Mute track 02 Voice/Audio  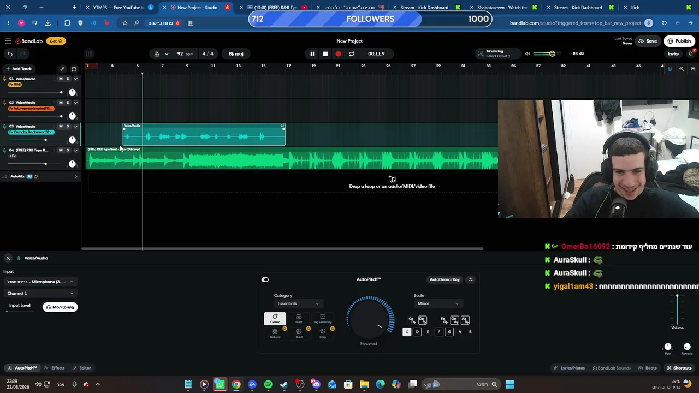click(61, 103)
